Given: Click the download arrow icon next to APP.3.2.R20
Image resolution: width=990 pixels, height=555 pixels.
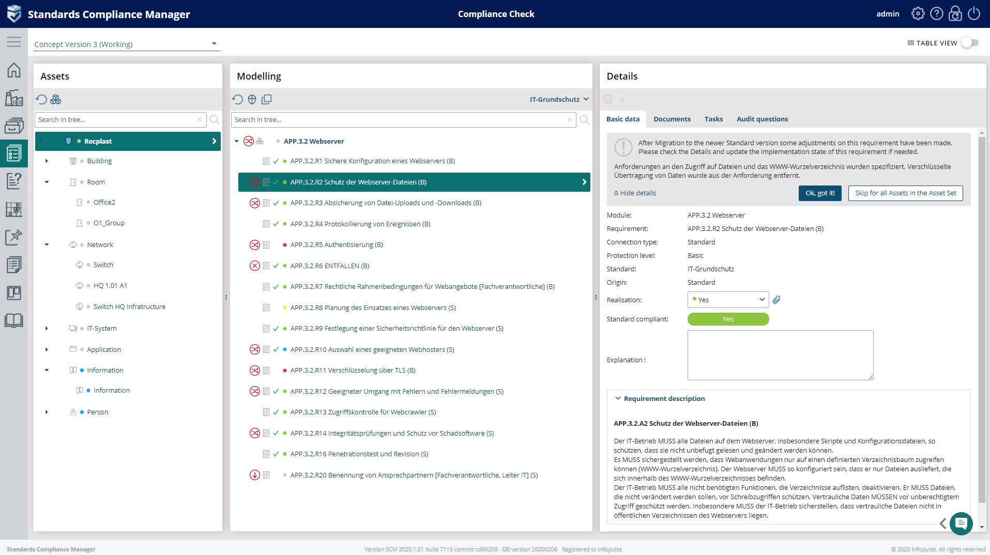Looking at the screenshot, I should point(255,475).
